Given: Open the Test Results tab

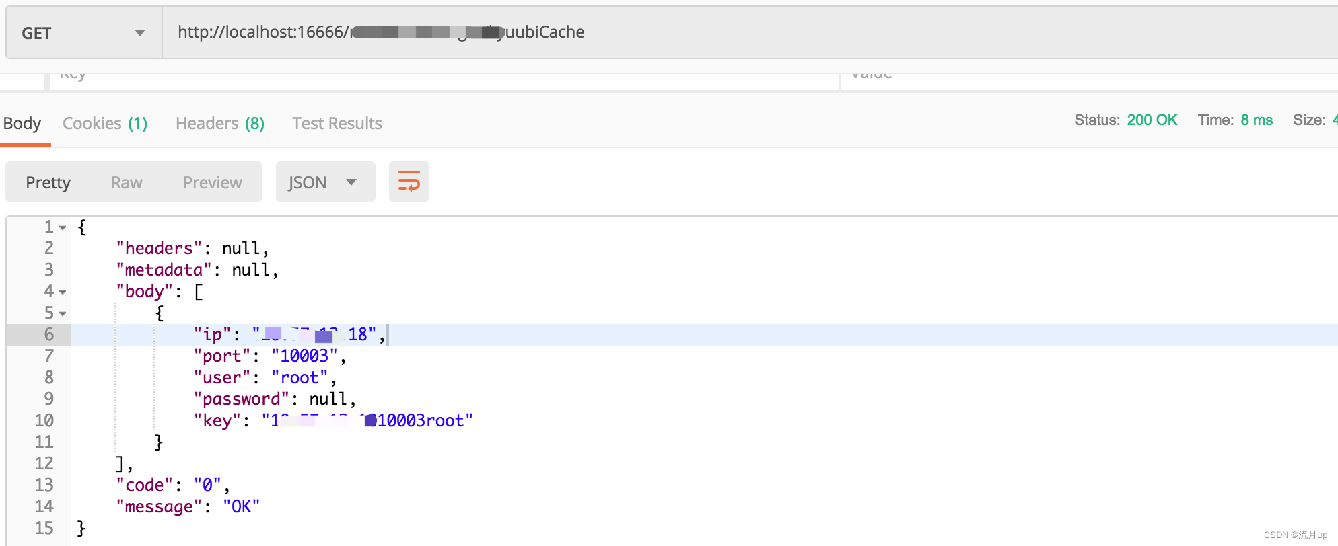Looking at the screenshot, I should point(337,124).
